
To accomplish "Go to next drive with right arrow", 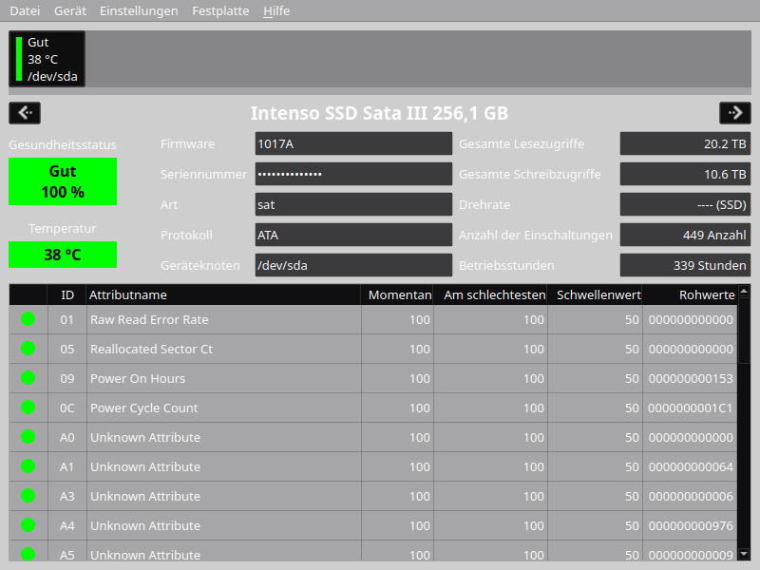I will coord(734,113).
